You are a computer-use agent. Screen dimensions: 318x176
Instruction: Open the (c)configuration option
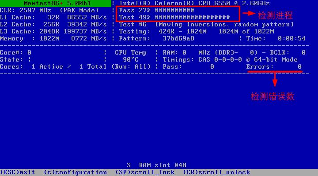(x=75, y=172)
